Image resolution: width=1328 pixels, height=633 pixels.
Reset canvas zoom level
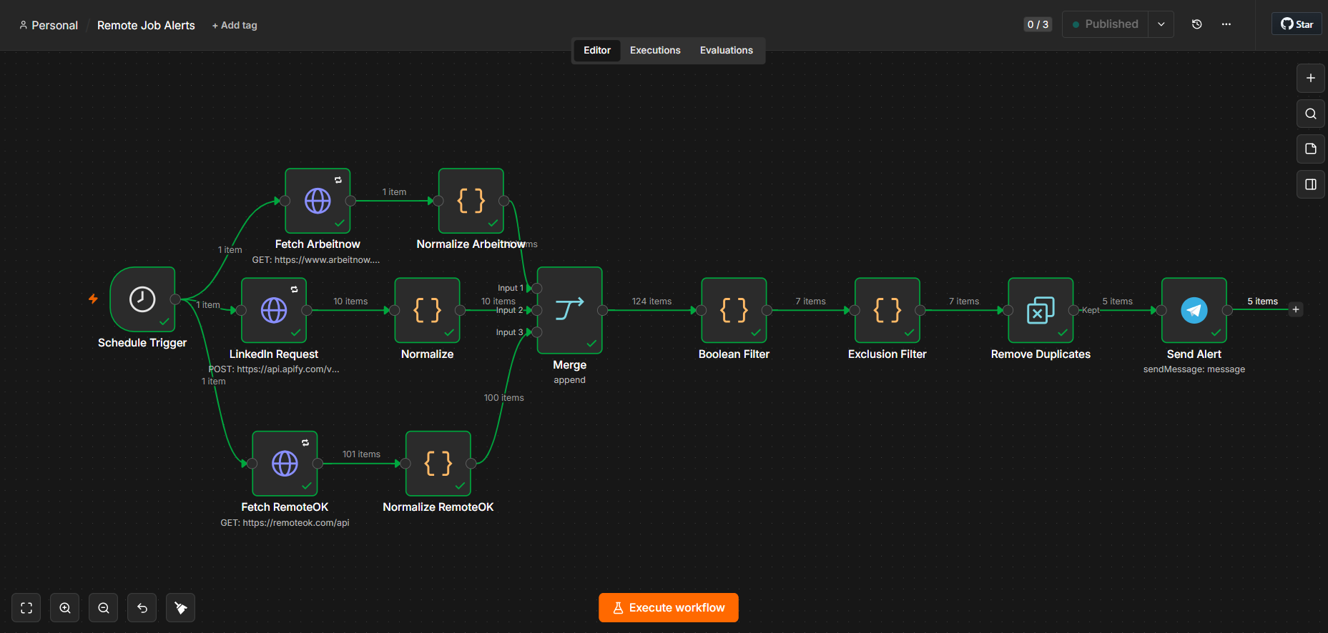pos(142,608)
